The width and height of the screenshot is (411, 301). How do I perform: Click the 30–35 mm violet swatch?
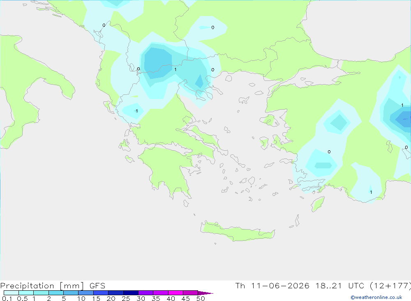(146, 293)
